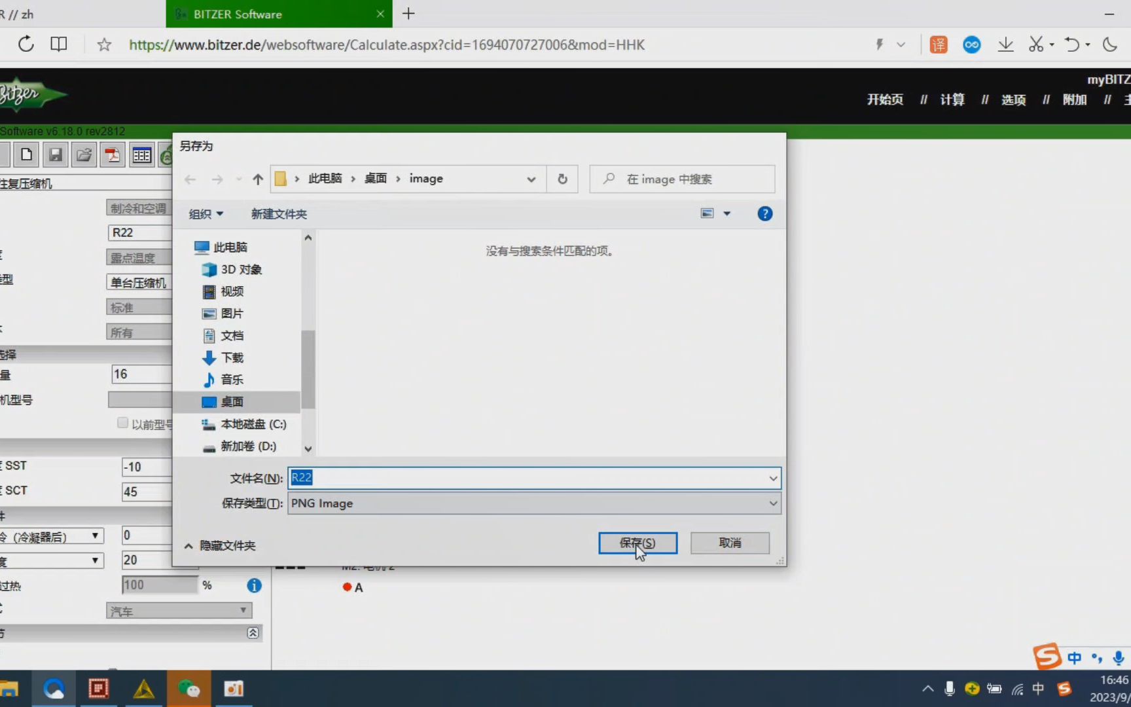Viewport: 1131px width, 707px height.
Task: Click the 保存(S) button
Action: (637, 543)
